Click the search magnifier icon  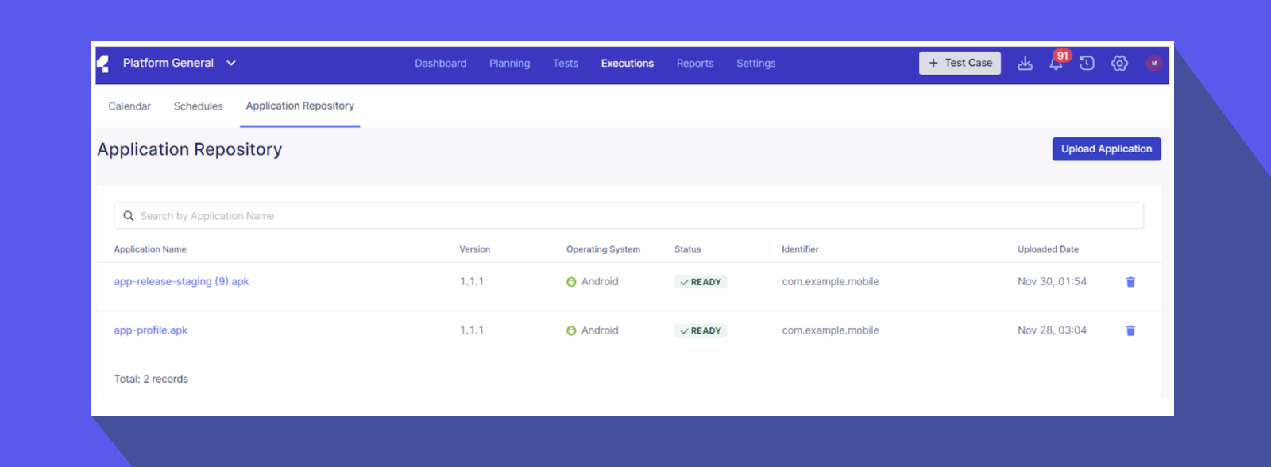tap(129, 216)
